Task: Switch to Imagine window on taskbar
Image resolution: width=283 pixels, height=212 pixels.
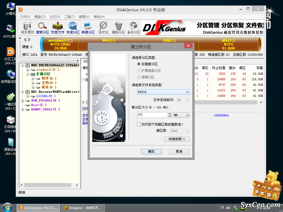Action: [83, 208]
